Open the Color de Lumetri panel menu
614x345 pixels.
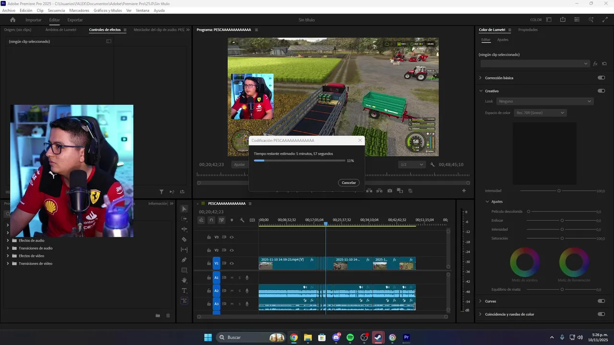(x=509, y=30)
